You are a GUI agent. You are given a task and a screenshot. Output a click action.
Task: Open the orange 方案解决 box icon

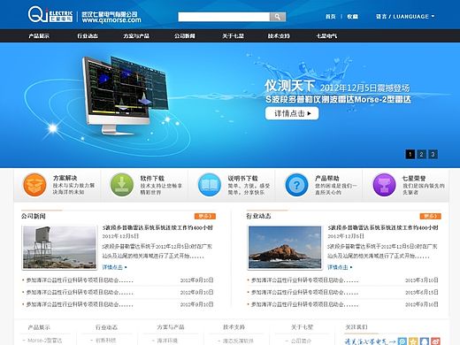[34, 185]
